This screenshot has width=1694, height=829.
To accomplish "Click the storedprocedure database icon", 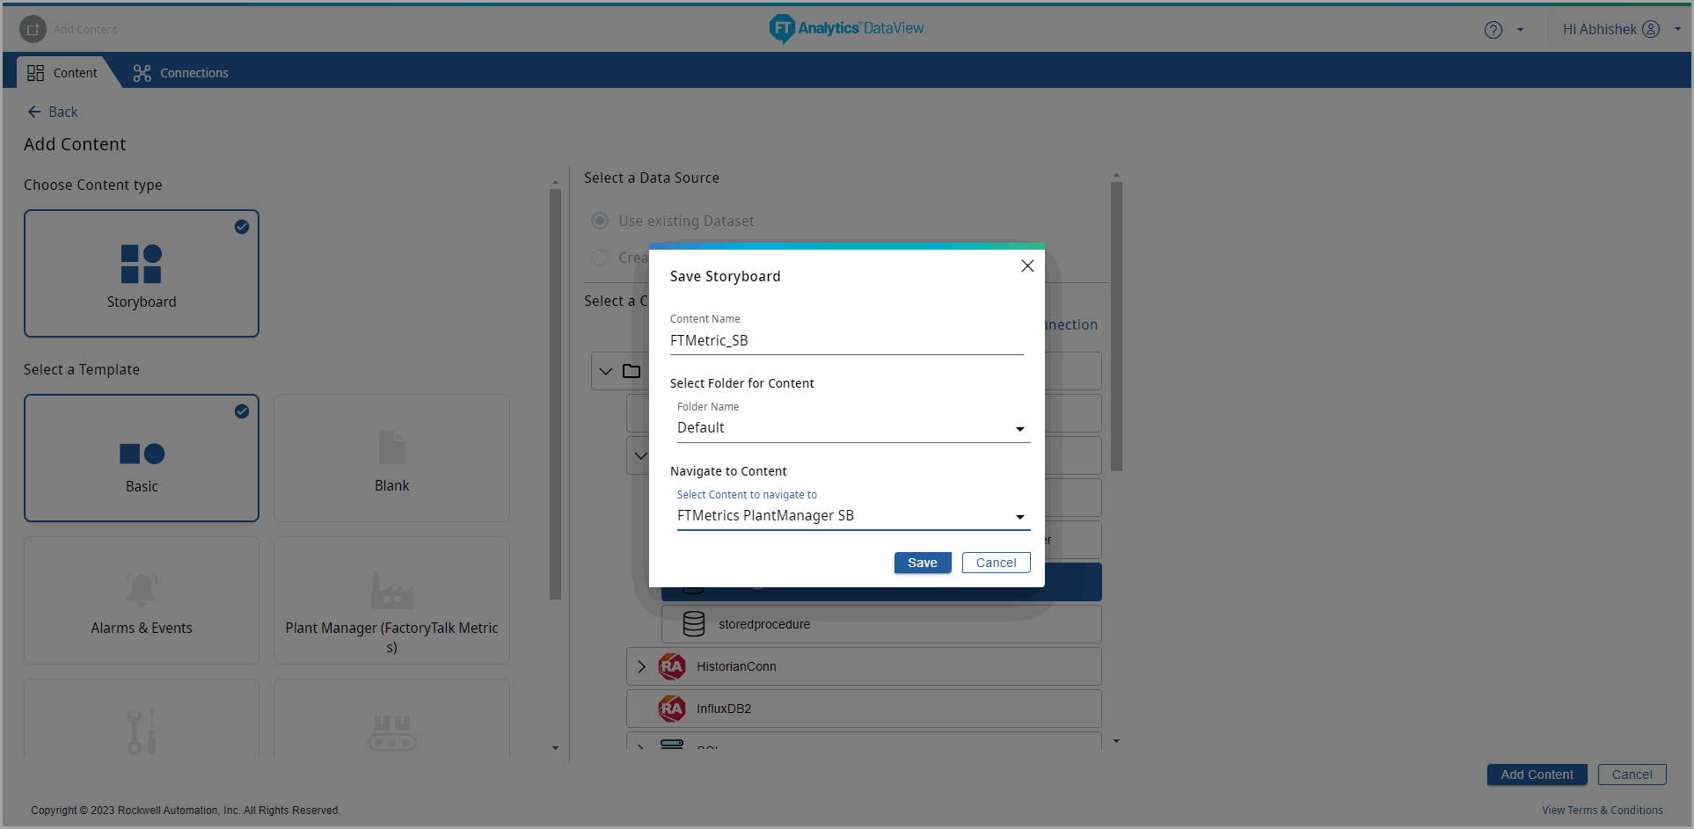I will pos(694,624).
